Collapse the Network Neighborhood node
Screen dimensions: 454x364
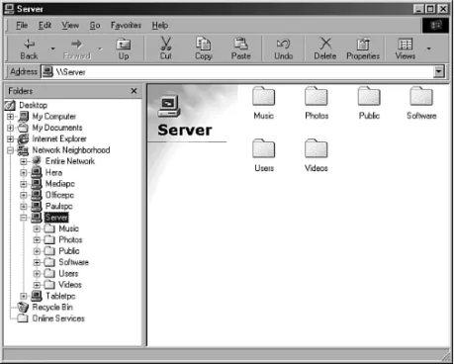tap(10, 150)
